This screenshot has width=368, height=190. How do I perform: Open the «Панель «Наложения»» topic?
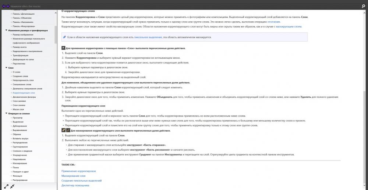(22, 22)
